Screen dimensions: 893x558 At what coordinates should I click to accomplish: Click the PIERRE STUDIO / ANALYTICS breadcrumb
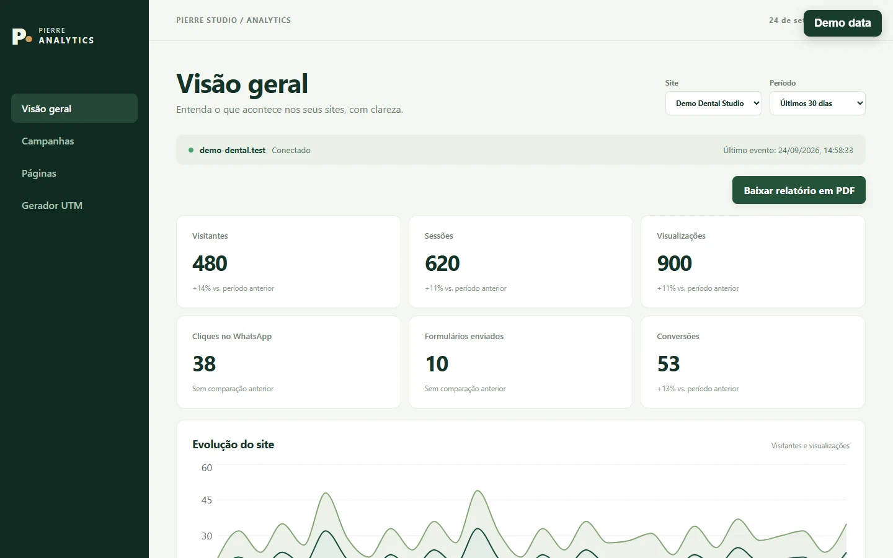pos(233,20)
